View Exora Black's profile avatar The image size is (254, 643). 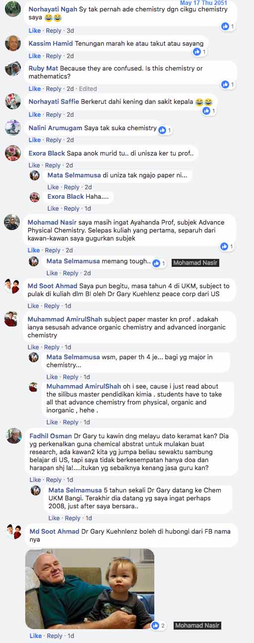pos(13,153)
